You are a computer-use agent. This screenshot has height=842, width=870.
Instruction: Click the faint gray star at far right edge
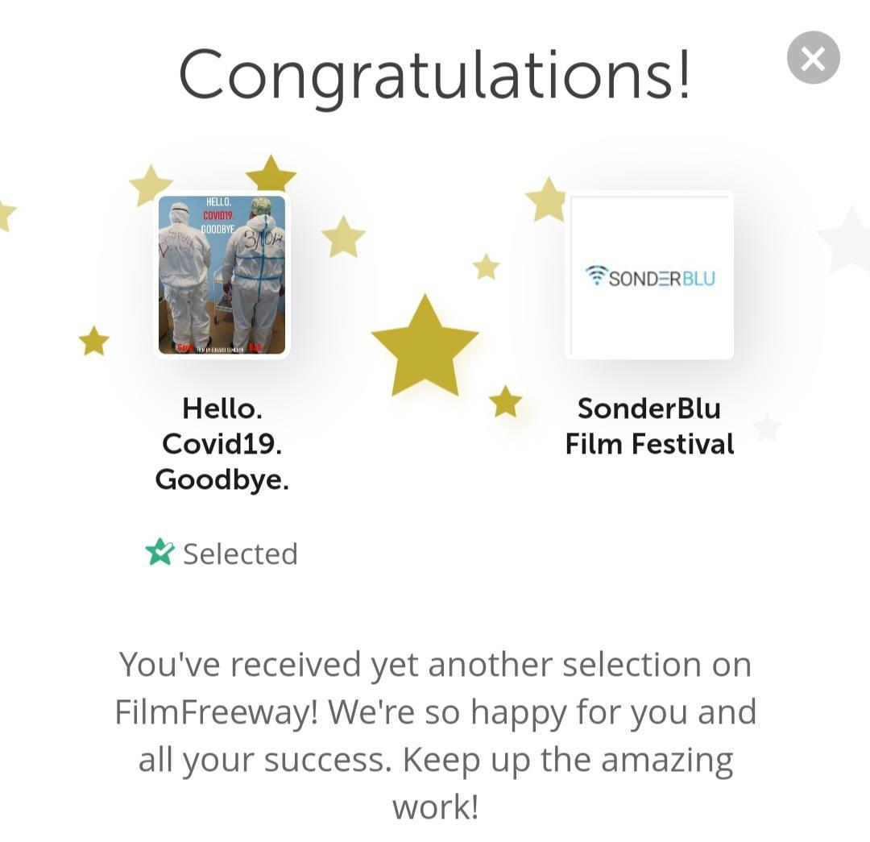[x=846, y=239]
